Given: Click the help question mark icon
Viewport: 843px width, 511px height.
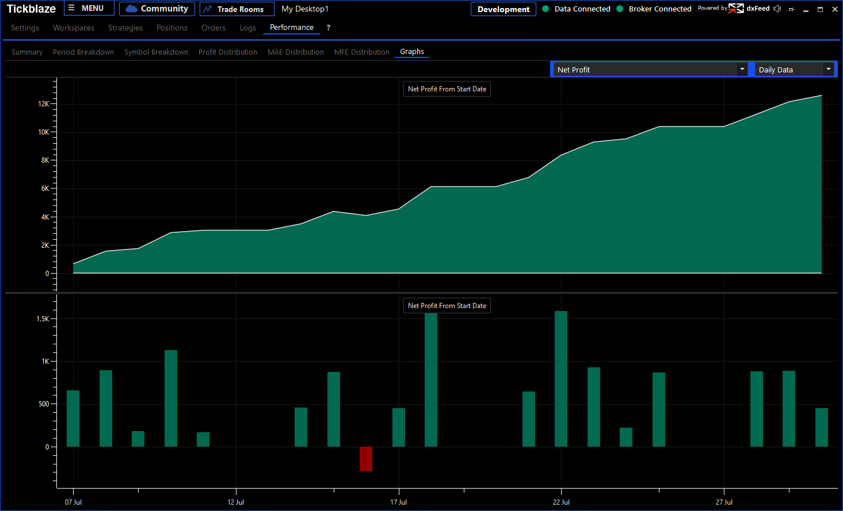Looking at the screenshot, I should (329, 28).
